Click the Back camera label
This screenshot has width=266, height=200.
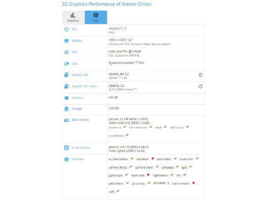click(x=80, y=120)
